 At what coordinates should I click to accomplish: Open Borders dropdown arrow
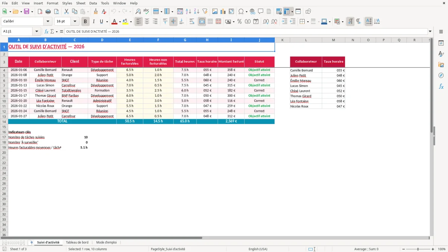308,22
